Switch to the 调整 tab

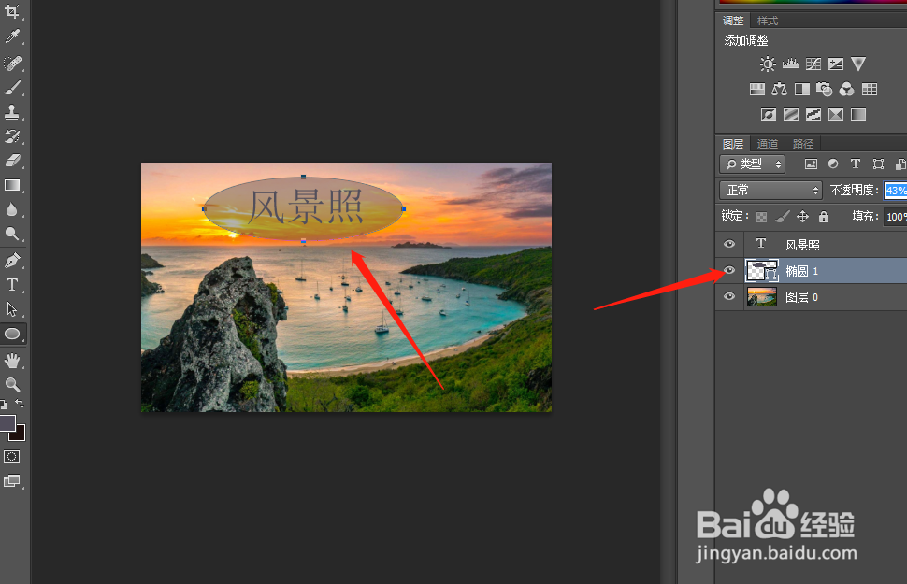coord(733,21)
